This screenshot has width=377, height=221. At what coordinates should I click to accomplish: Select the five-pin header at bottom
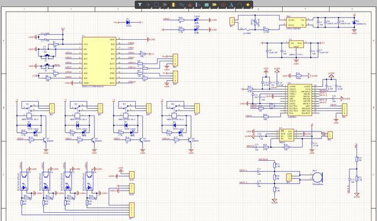[x=132, y=211]
